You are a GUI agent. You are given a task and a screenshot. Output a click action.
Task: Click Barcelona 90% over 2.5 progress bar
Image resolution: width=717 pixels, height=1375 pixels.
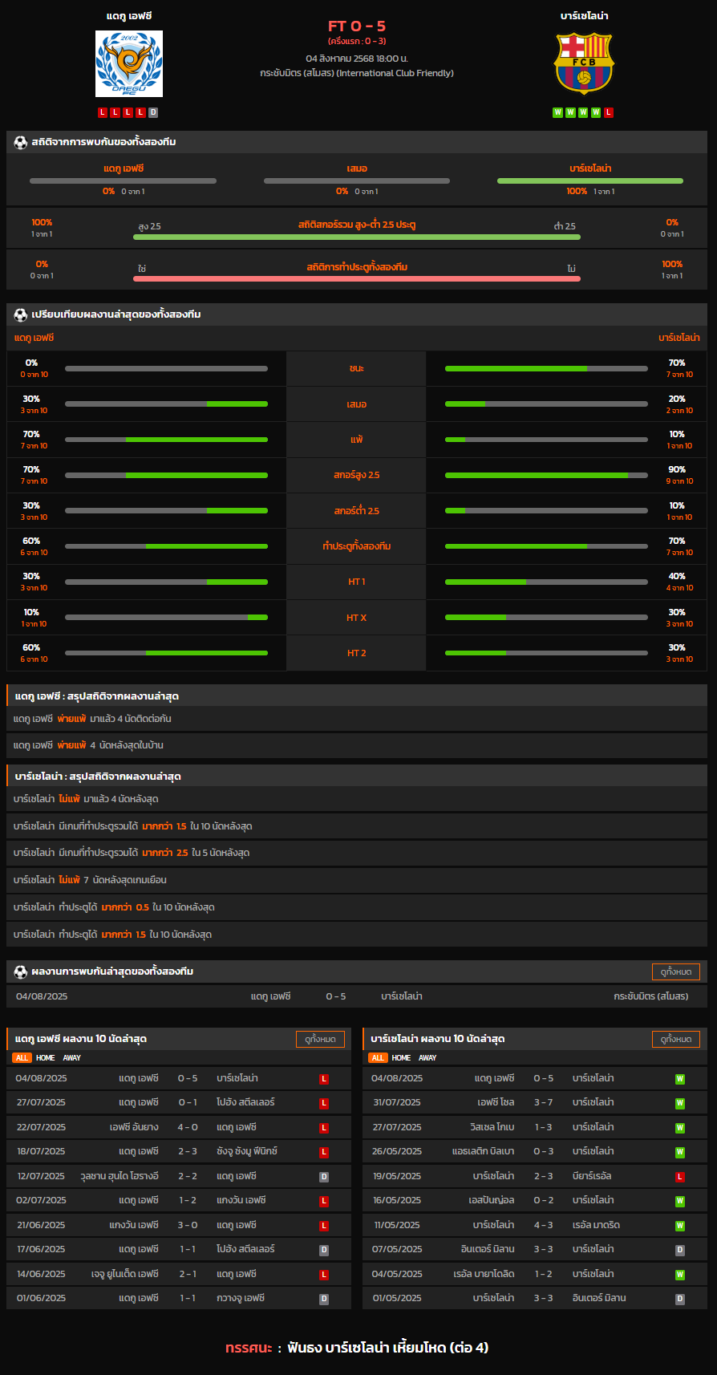pyautogui.click(x=546, y=476)
